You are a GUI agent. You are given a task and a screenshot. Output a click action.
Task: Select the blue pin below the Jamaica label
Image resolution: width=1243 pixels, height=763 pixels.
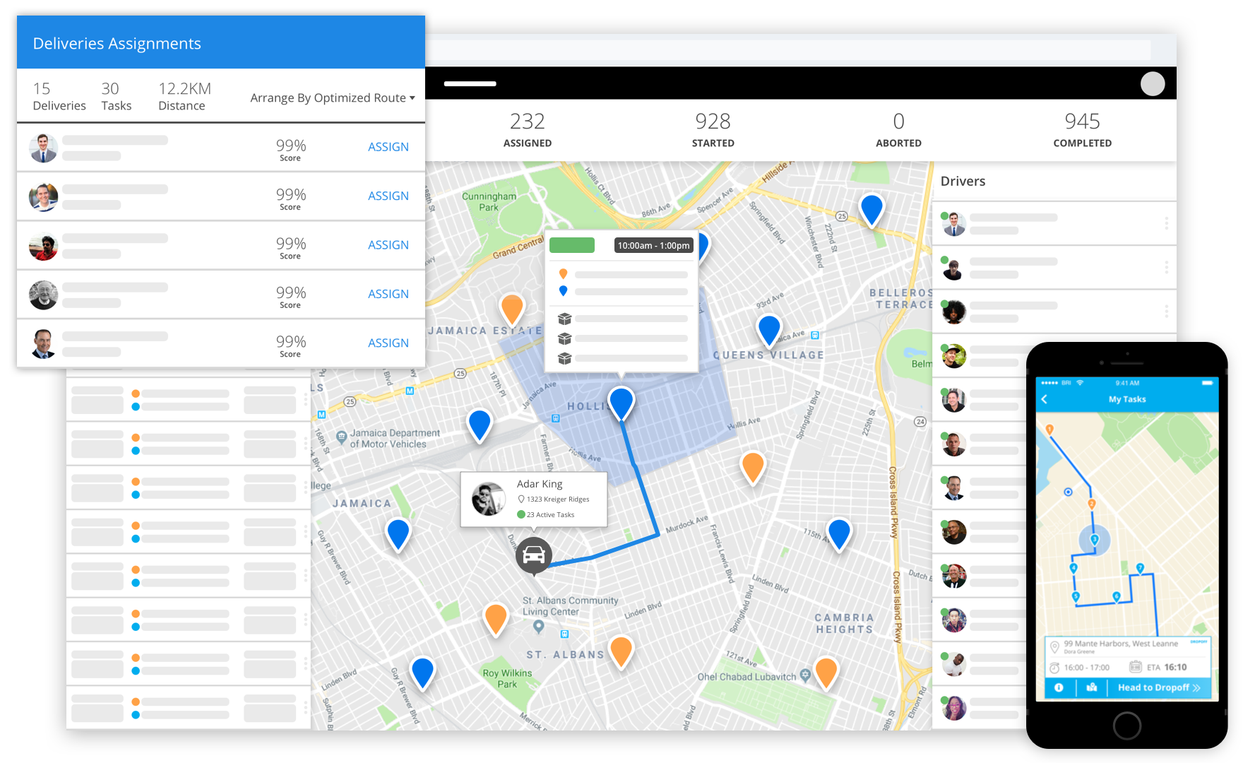398,534
